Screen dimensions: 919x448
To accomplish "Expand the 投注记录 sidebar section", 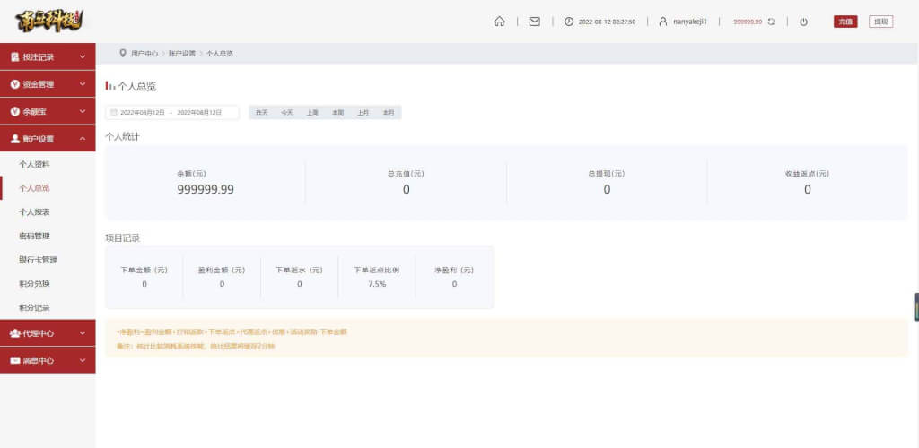I will coord(48,56).
